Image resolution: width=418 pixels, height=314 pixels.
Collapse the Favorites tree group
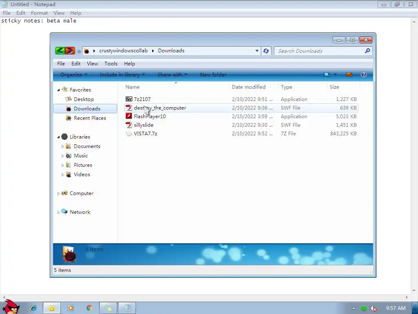coord(58,90)
